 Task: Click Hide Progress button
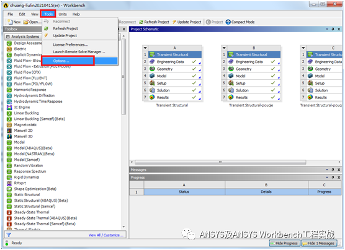pyautogui.click(x=284, y=243)
